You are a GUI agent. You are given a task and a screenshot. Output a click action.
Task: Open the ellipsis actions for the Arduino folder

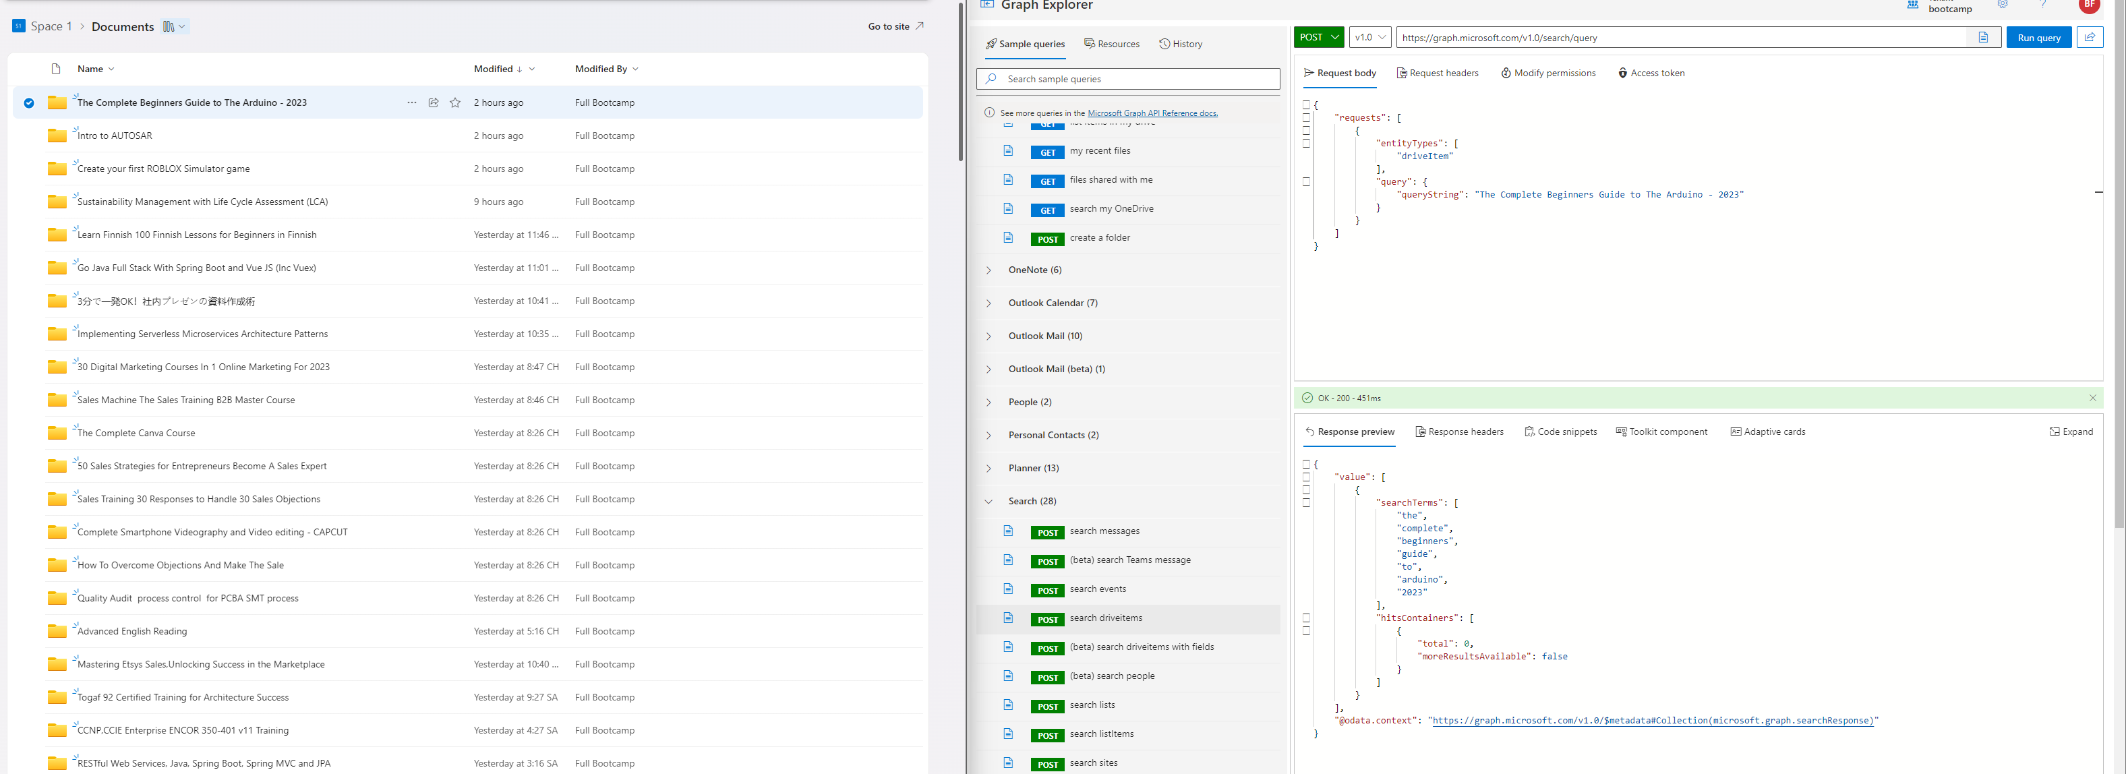[x=412, y=102]
